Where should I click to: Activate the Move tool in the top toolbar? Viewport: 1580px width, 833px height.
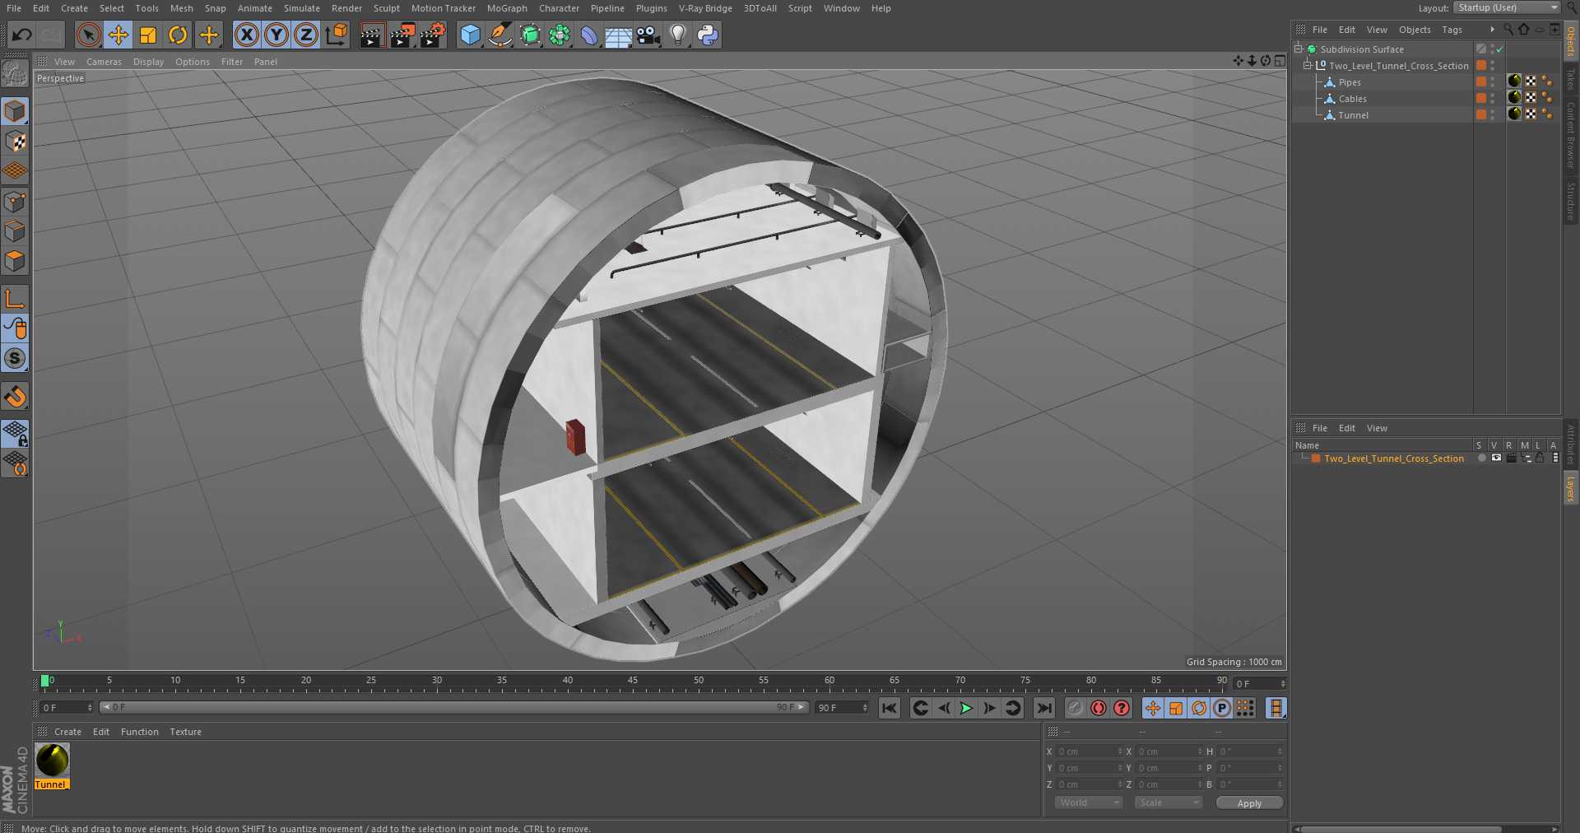coord(118,35)
